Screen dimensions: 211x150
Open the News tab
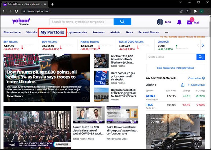129,32
